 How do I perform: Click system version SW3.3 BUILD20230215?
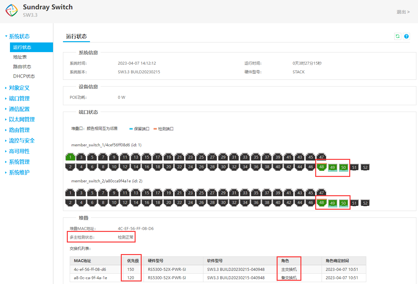tap(139, 72)
